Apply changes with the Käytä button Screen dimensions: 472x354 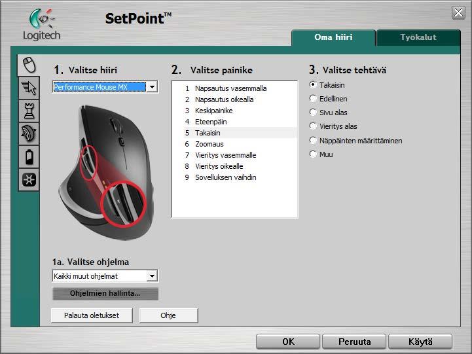pos(420,342)
